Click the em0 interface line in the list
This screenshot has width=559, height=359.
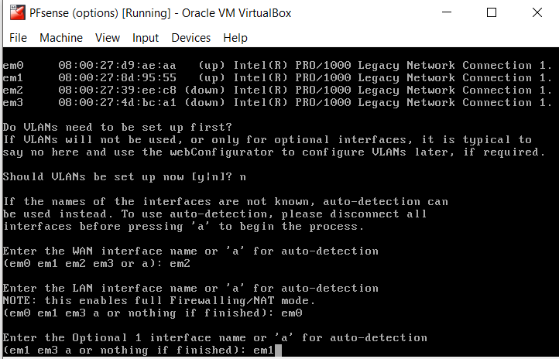pos(277,66)
